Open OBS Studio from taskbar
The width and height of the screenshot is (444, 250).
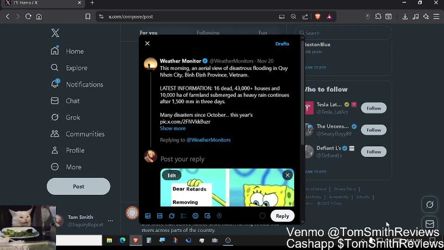point(228,240)
